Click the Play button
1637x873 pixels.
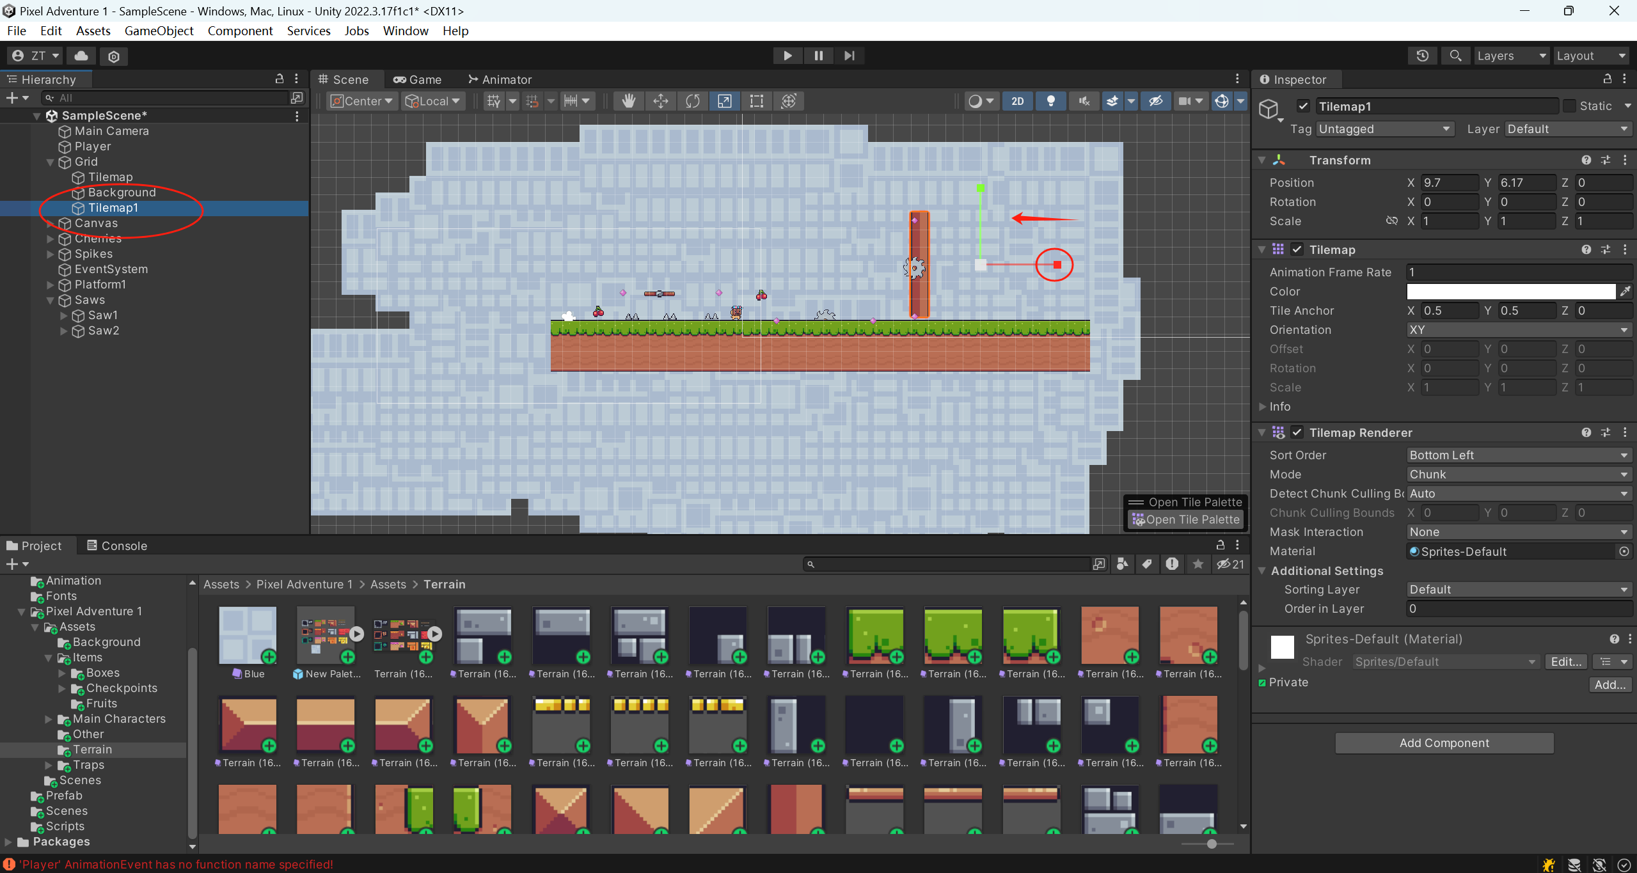787,56
